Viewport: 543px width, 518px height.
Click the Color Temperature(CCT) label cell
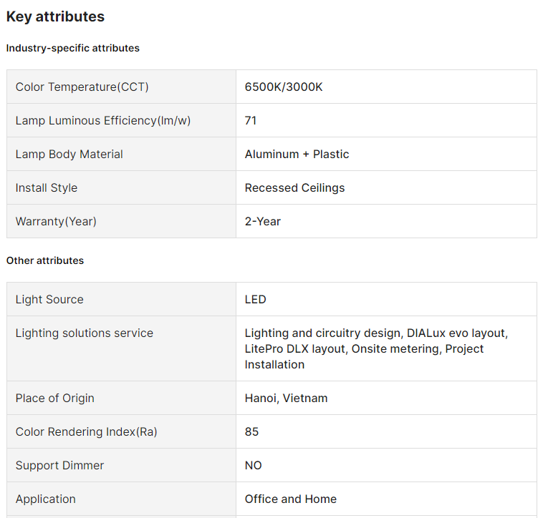82,87
